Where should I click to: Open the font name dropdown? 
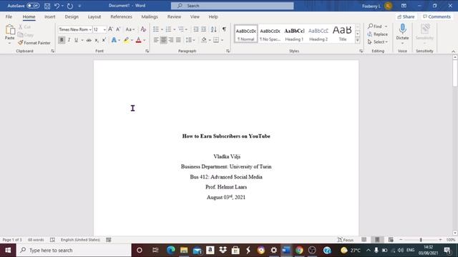(90, 30)
